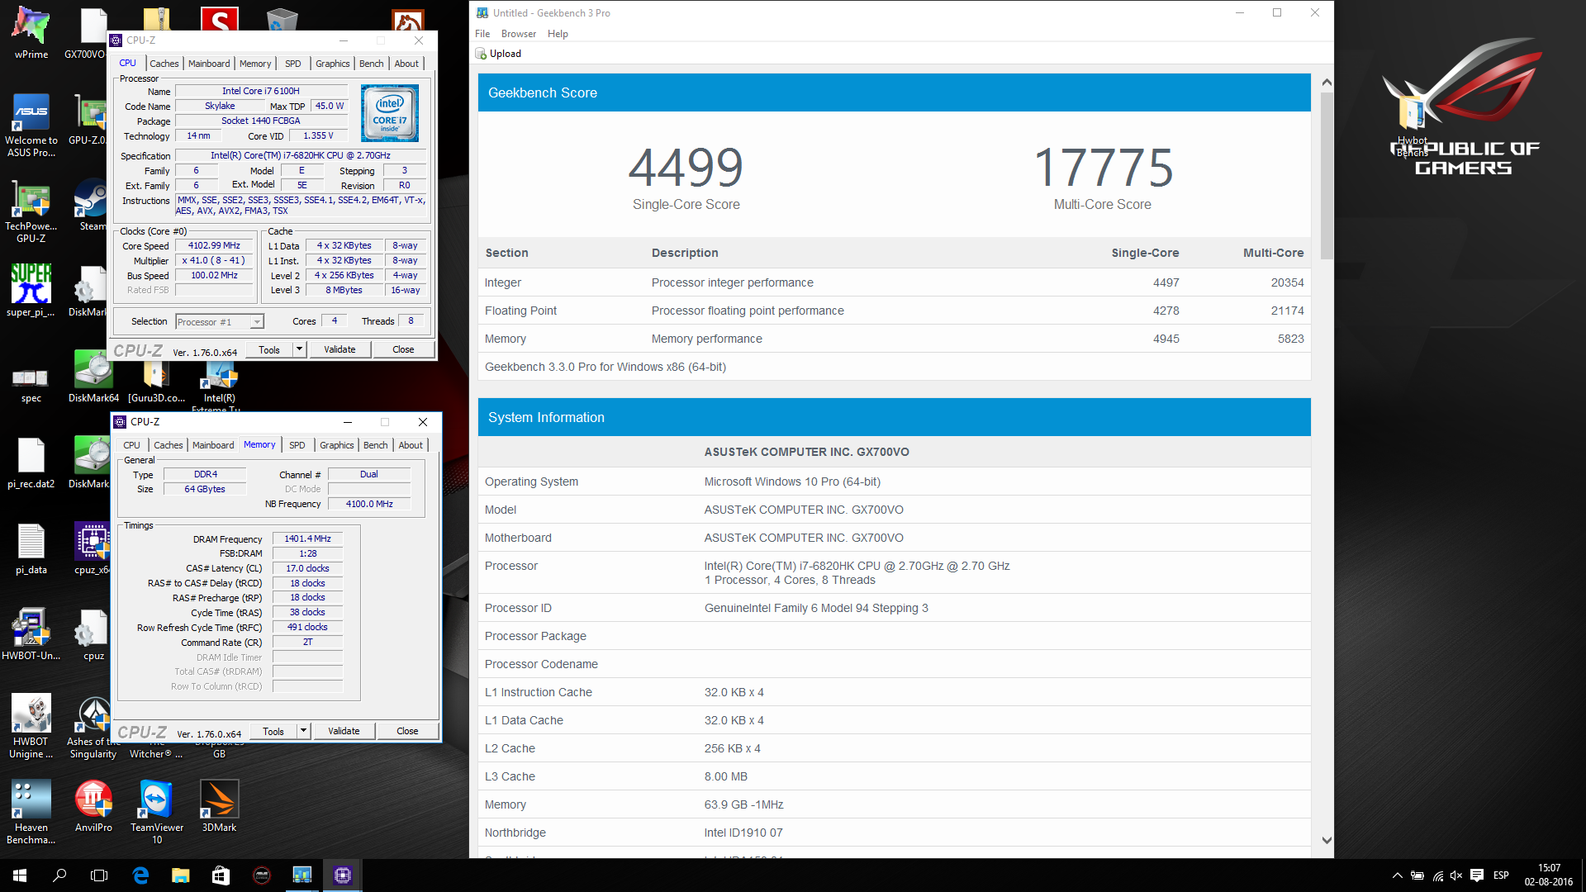
Task: Open the Graphics tab in the lower CPU-Z window
Action: 337,445
